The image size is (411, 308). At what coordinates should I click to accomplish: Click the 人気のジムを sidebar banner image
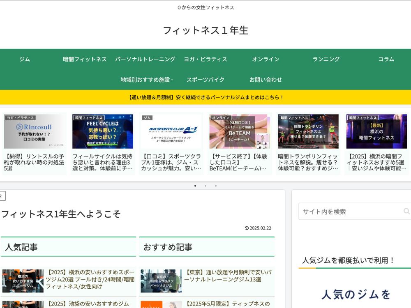[x=355, y=294]
